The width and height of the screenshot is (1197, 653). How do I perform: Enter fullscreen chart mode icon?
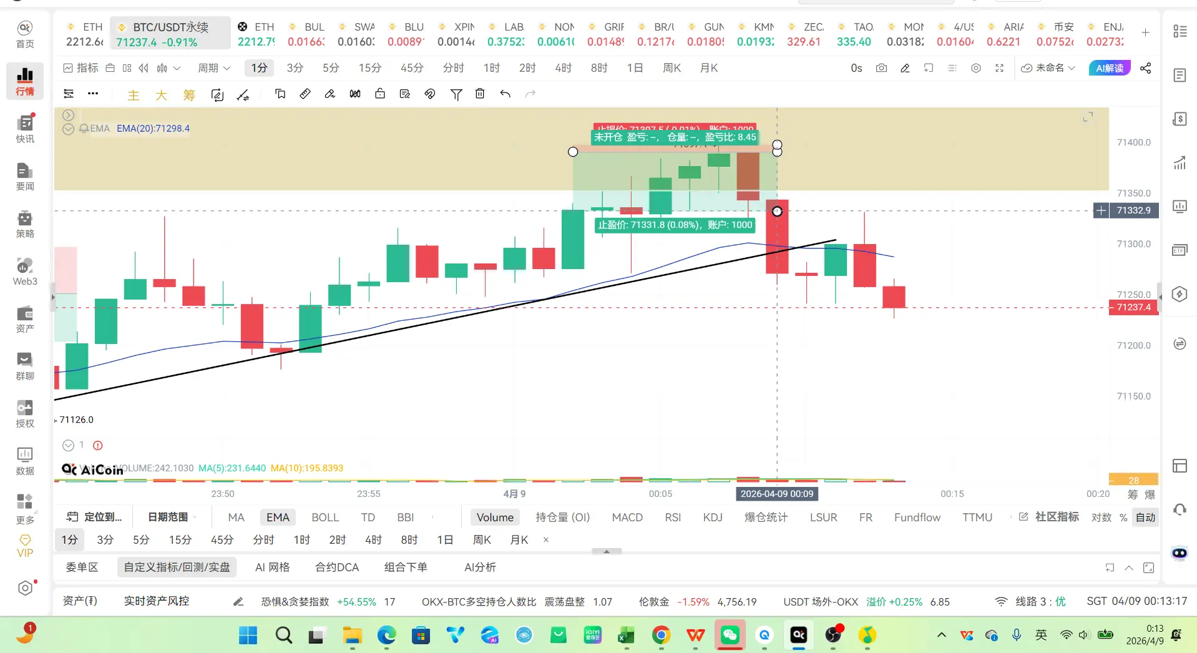tap(1000, 68)
